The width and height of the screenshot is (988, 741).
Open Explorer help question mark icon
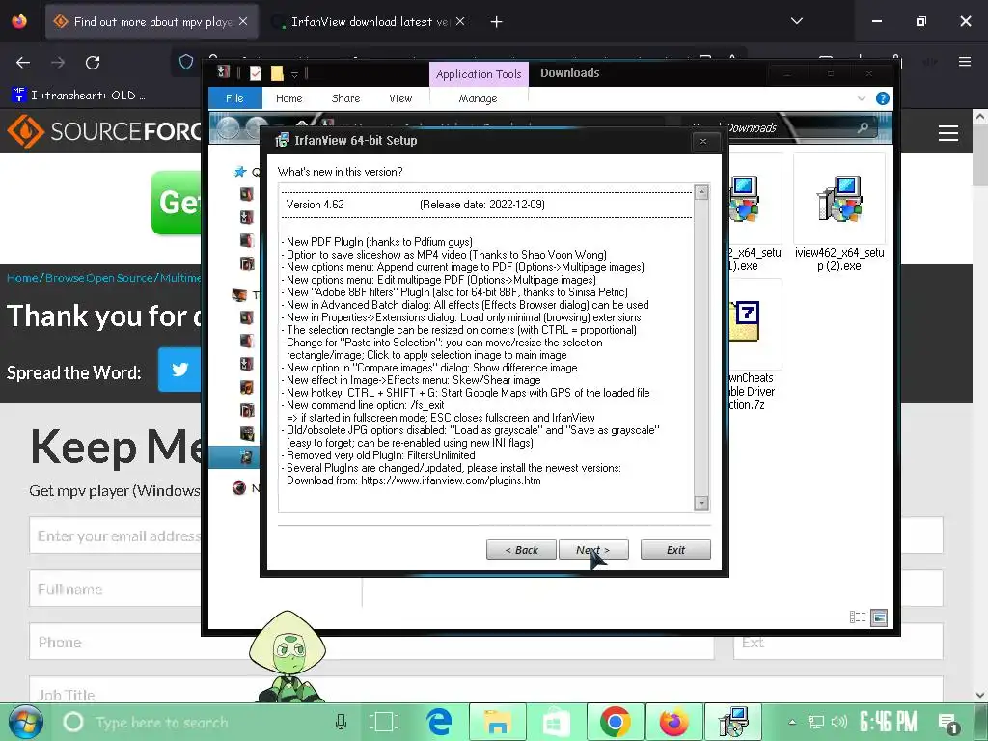point(882,98)
